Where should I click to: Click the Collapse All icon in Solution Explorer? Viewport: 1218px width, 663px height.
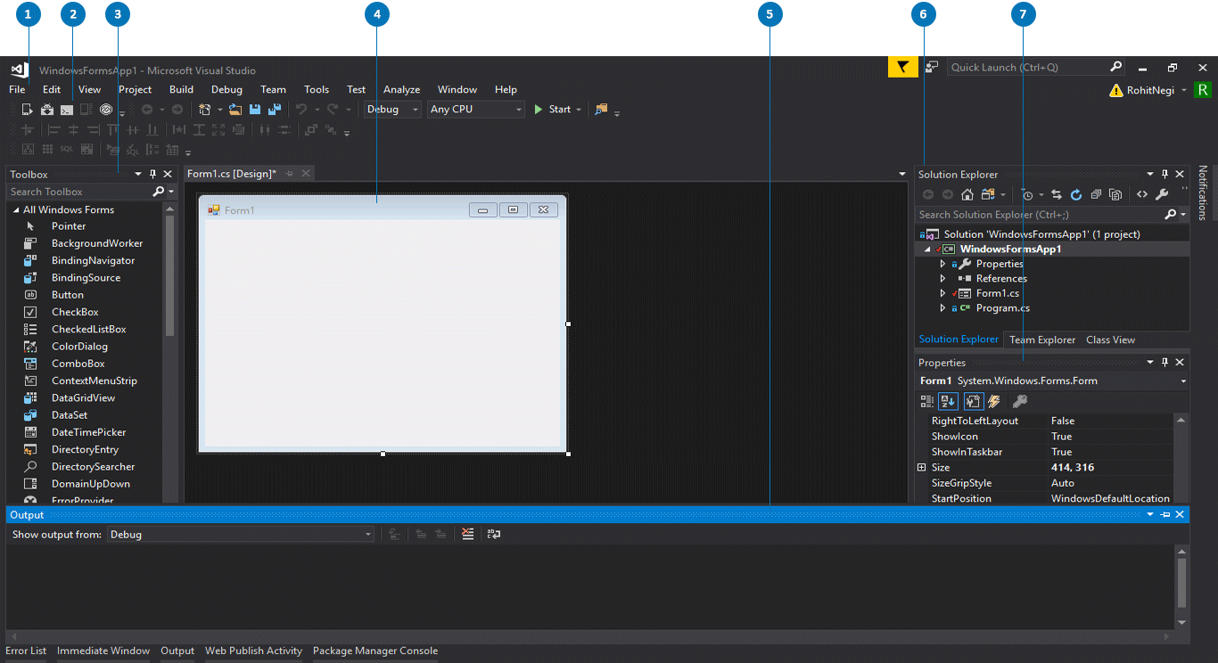pyautogui.click(x=1096, y=194)
